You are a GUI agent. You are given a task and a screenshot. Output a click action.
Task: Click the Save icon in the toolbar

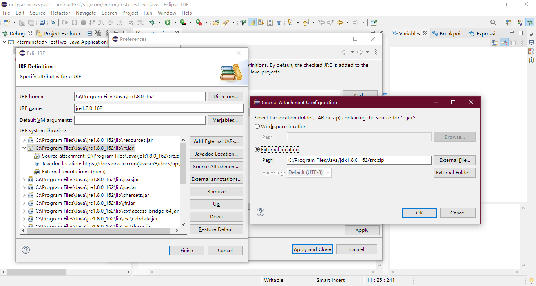point(22,22)
